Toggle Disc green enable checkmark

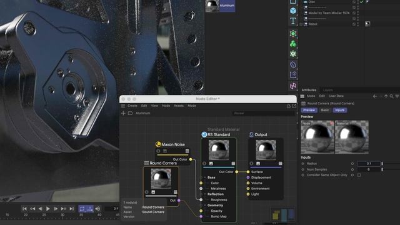361,2
